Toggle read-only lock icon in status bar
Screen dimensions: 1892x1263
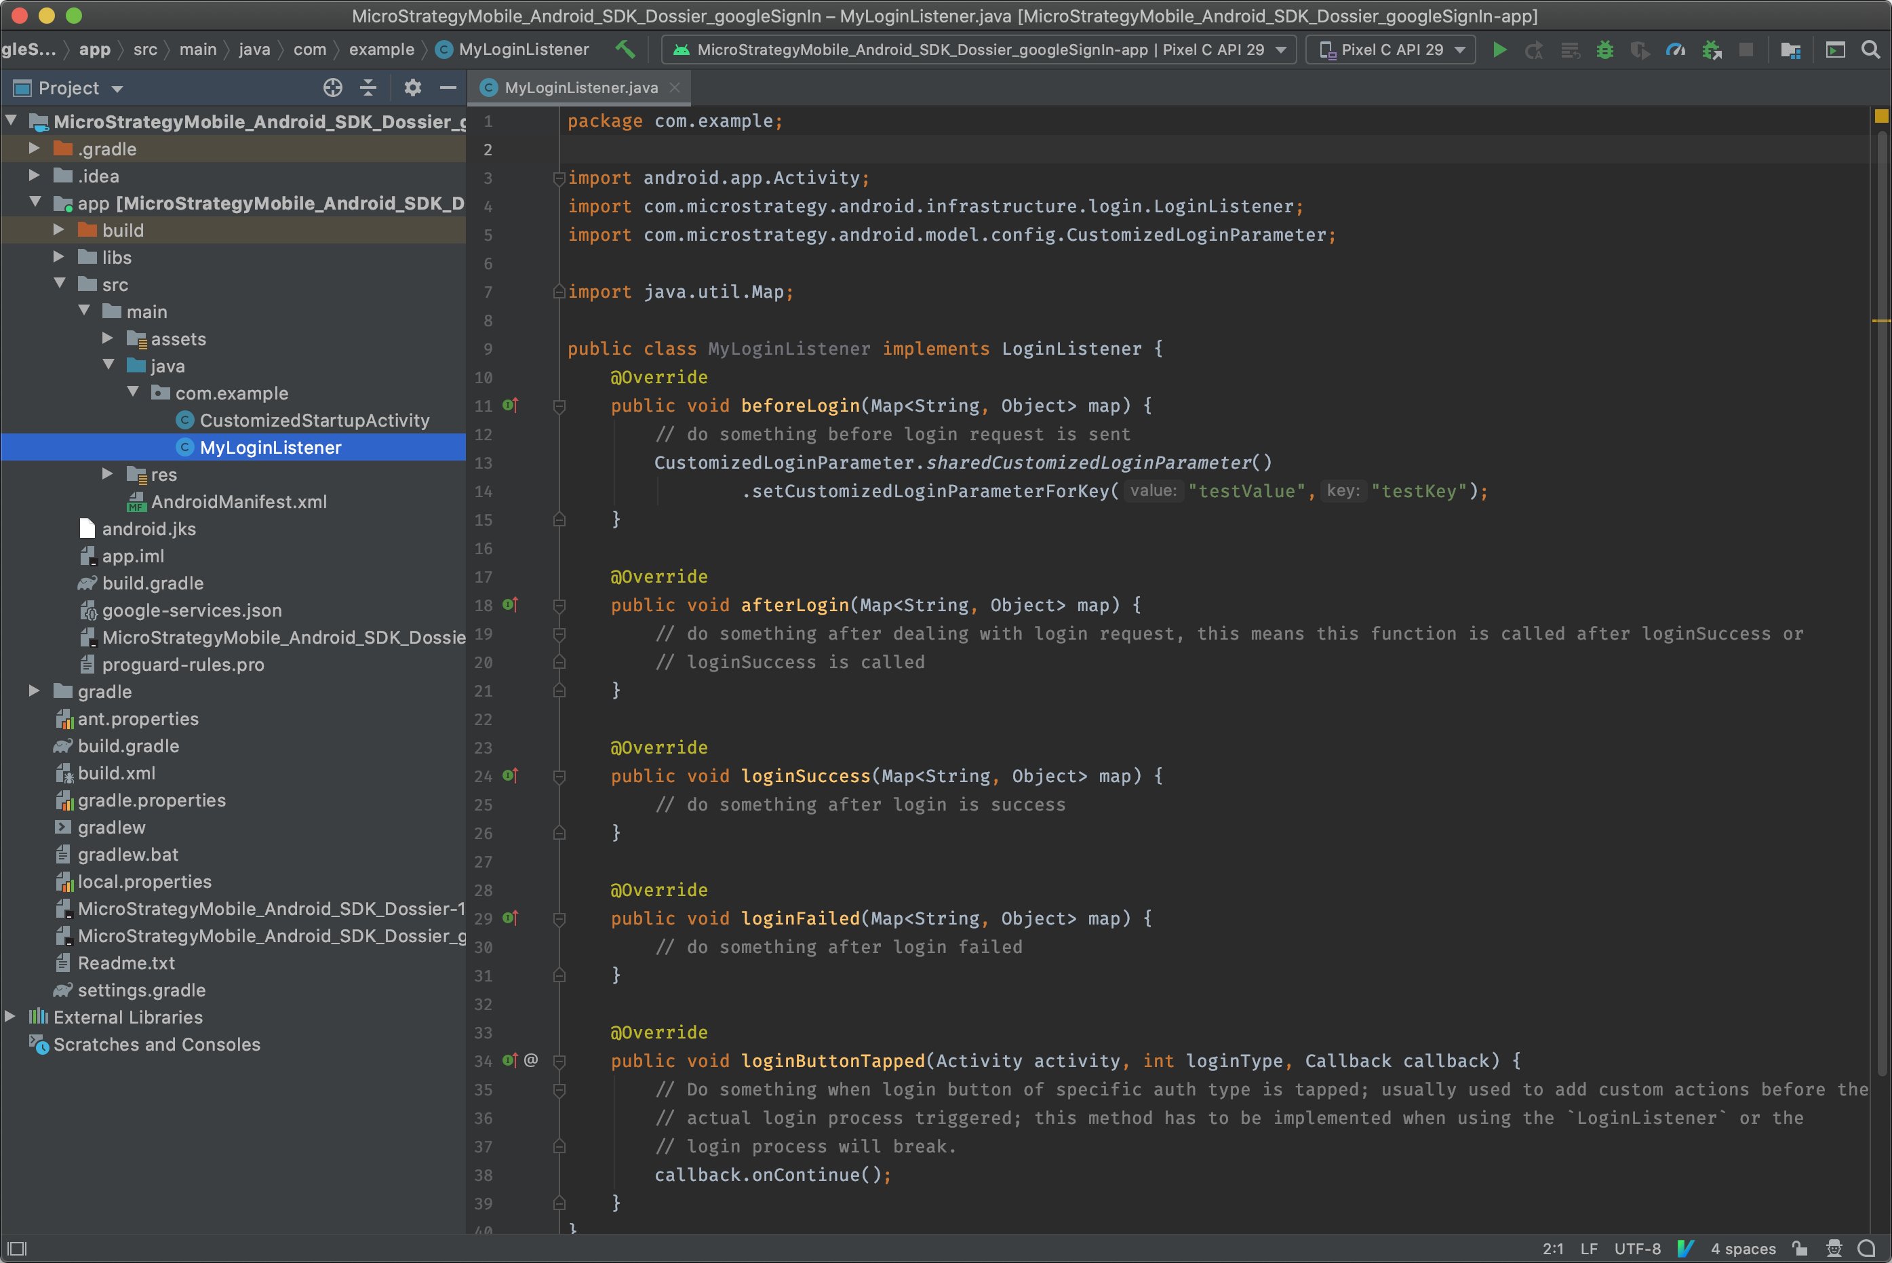point(1800,1249)
